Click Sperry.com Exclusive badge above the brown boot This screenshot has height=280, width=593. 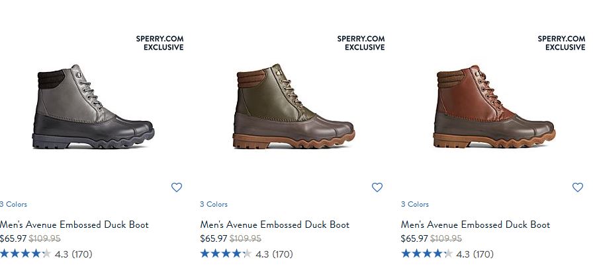point(561,43)
